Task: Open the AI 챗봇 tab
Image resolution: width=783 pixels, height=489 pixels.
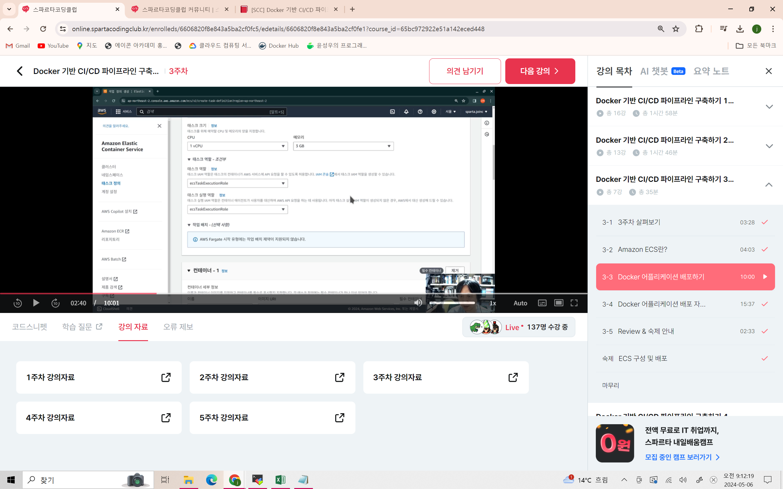Action: click(x=662, y=71)
